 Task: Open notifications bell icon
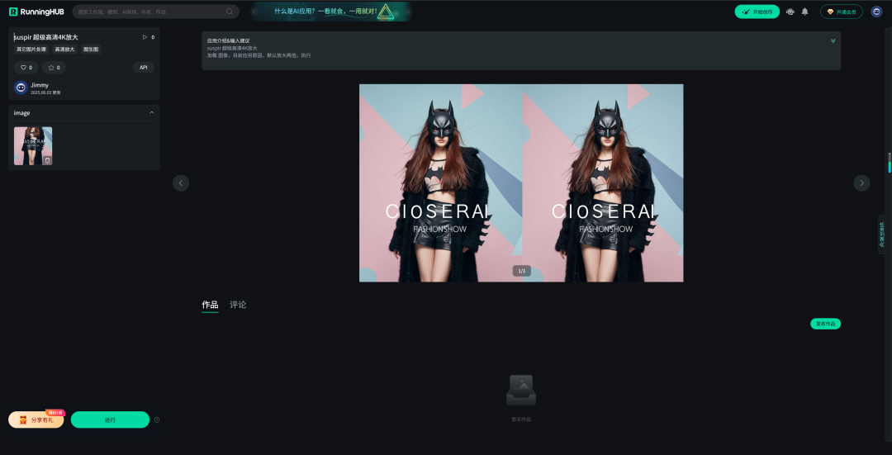[x=804, y=12]
